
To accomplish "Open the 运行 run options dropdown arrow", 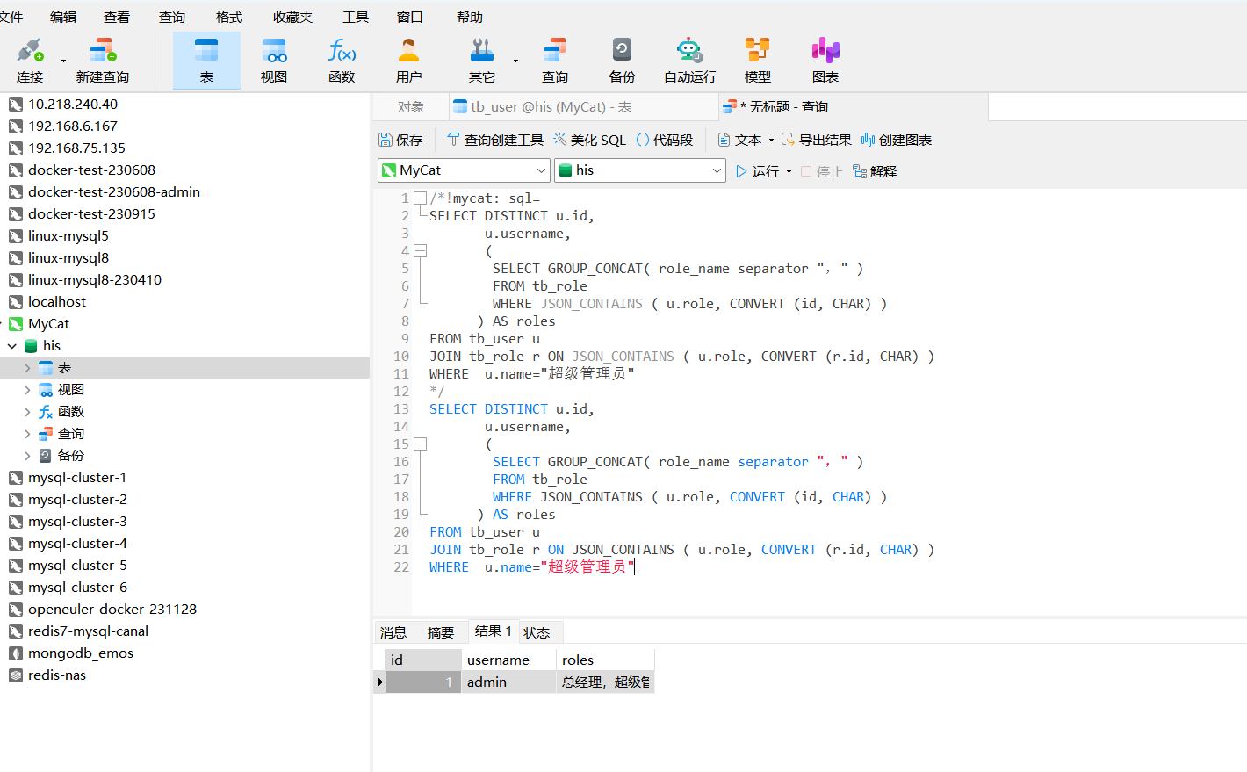I will pyautogui.click(x=789, y=171).
